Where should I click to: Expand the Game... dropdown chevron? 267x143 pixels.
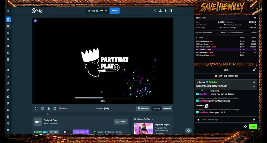click(x=126, y=132)
